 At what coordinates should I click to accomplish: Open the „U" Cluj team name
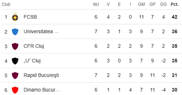pos(32,61)
